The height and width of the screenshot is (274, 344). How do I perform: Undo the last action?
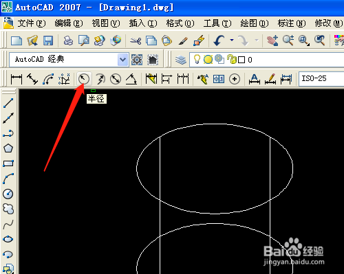coord(219,41)
